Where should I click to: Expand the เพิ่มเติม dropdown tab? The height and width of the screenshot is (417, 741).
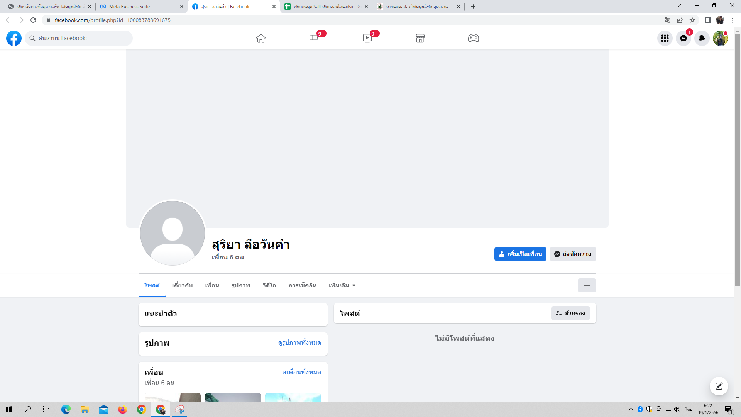point(342,285)
